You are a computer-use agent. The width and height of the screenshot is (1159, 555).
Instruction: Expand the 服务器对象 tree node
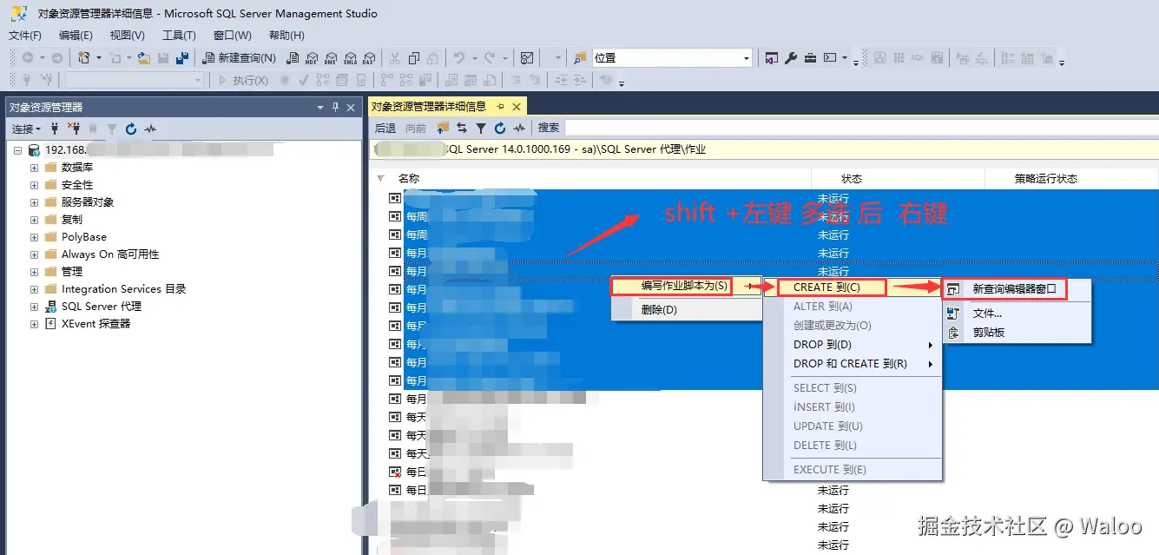pos(34,202)
